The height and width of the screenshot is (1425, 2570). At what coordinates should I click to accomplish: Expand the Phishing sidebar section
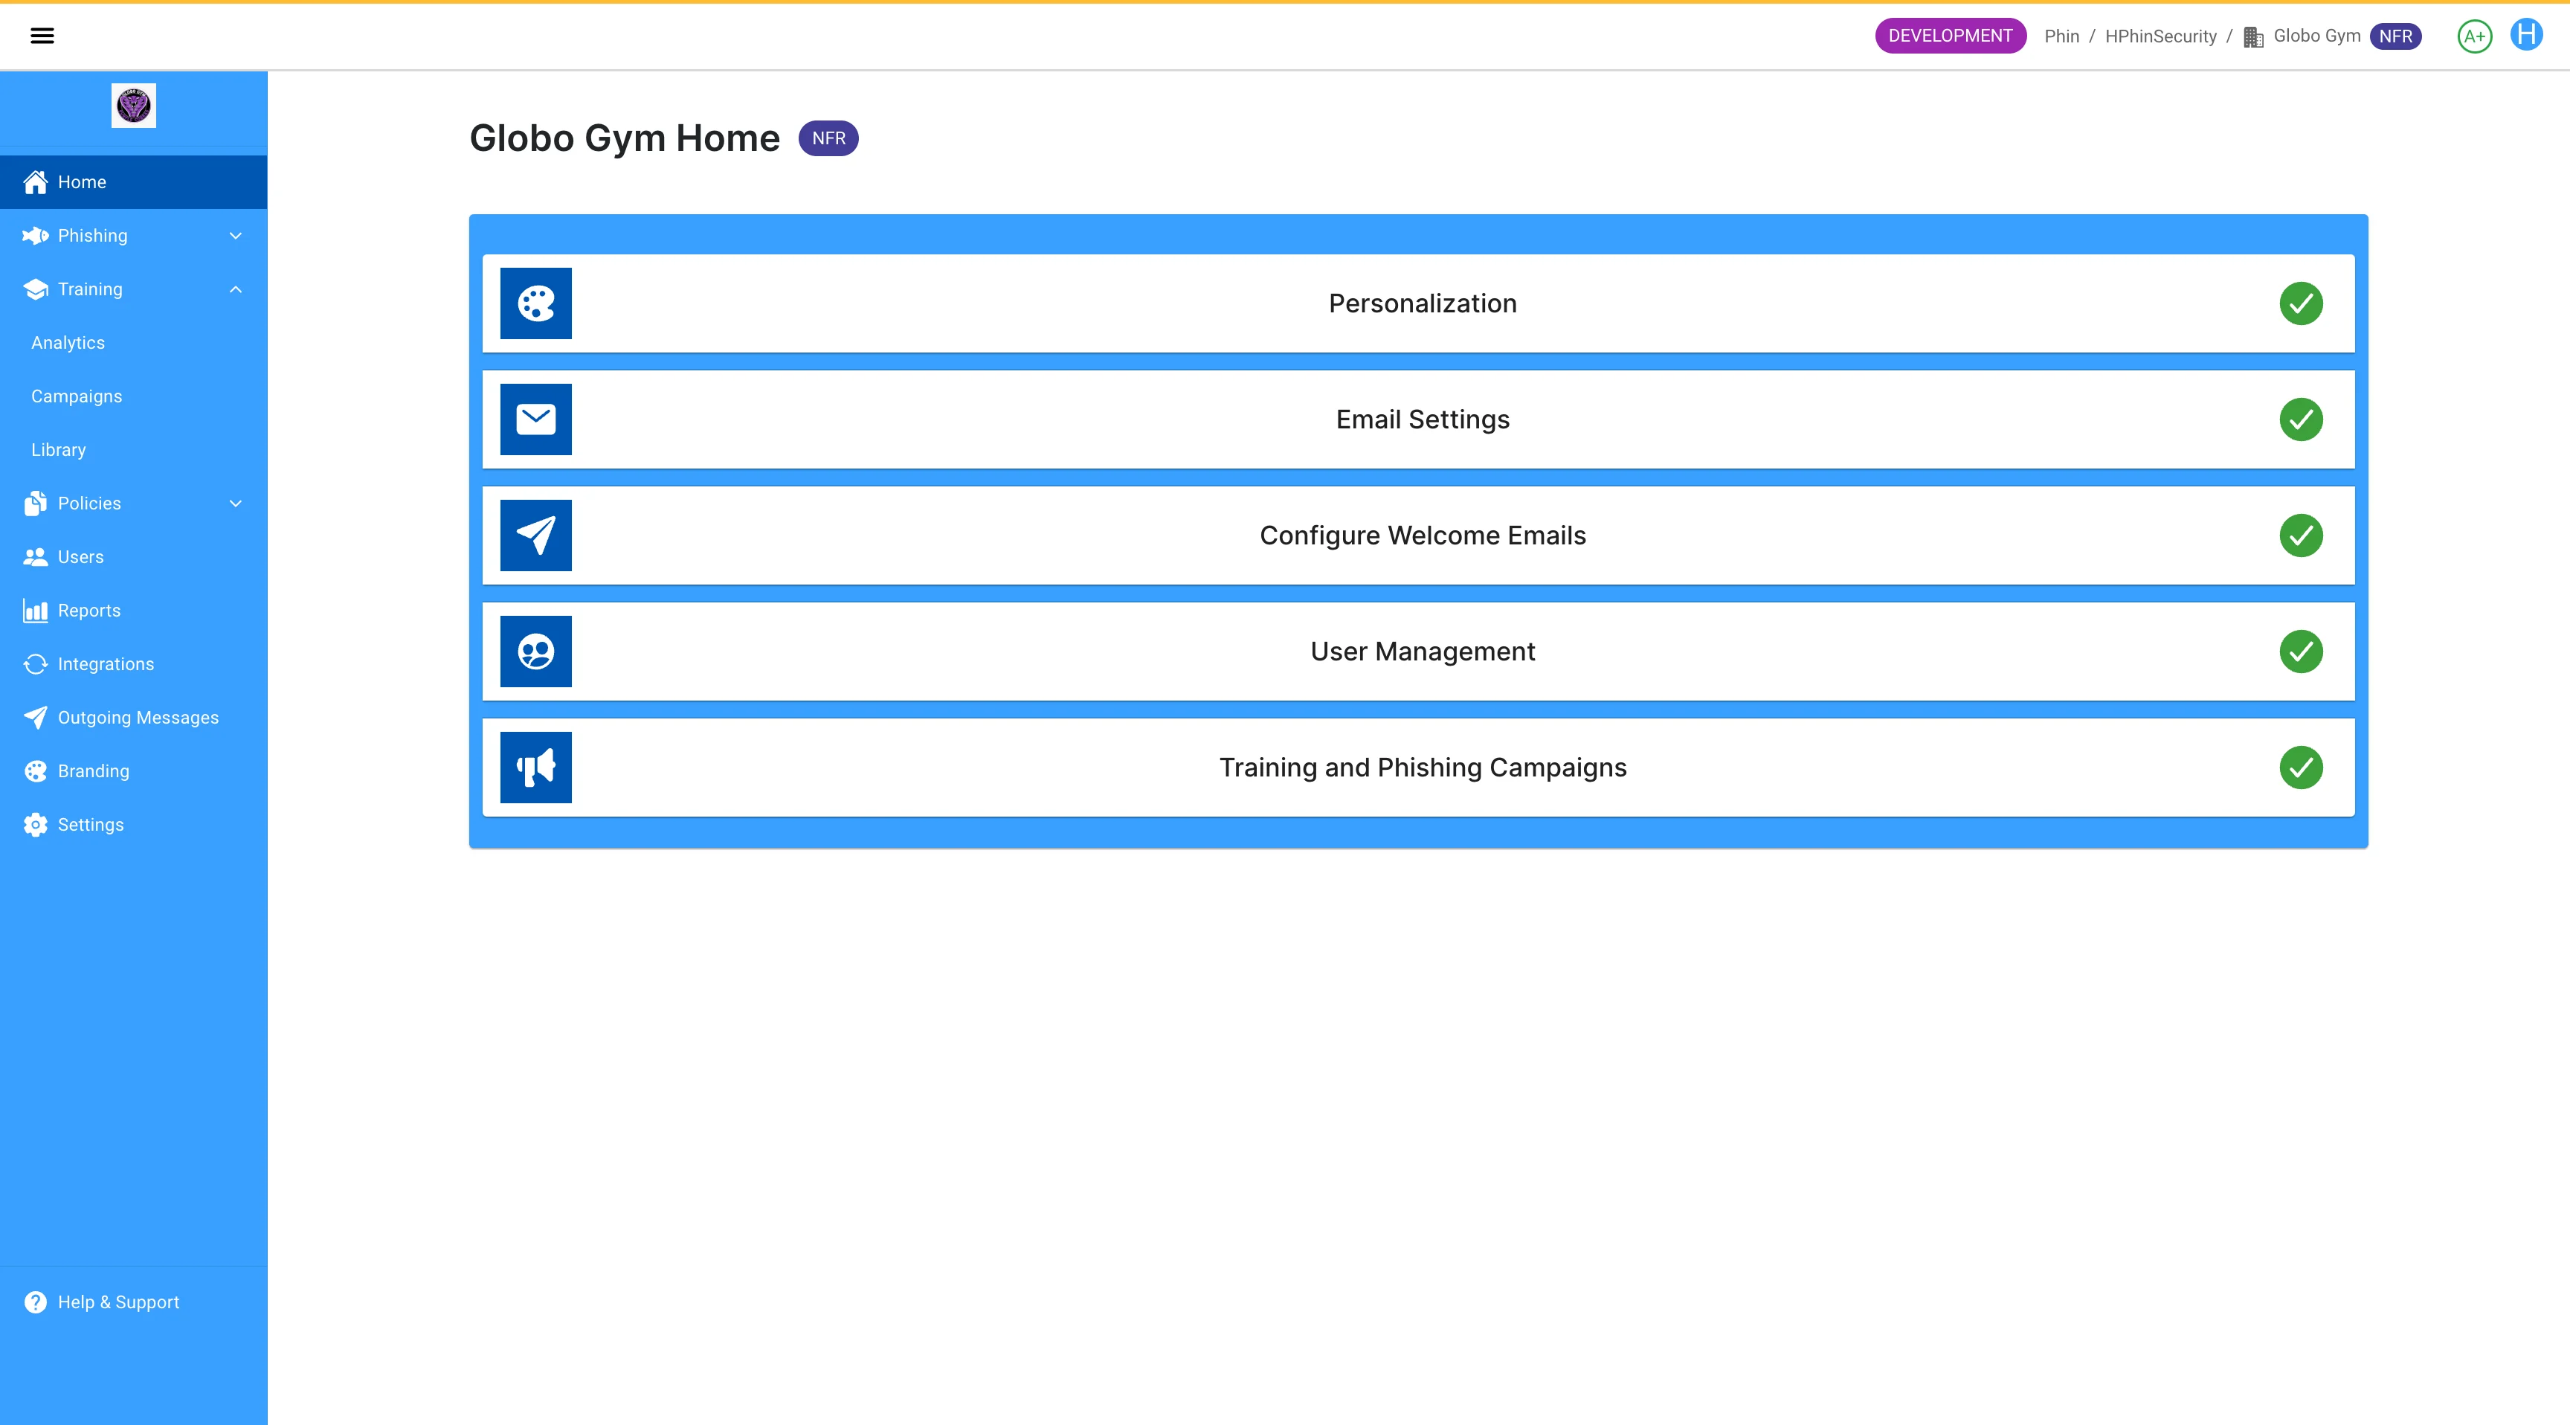point(134,236)
